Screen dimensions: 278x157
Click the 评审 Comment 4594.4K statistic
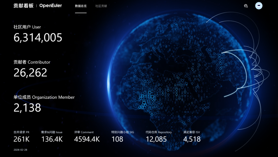87,139
